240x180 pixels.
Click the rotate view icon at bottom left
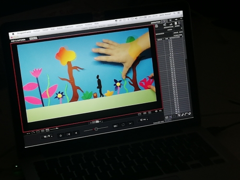(x=33, y=132)
